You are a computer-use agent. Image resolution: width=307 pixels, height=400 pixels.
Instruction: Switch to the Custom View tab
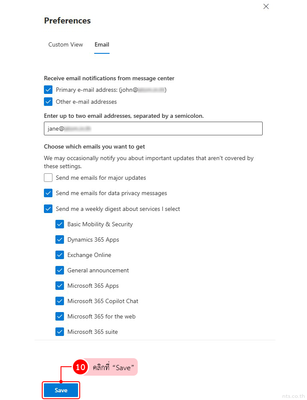point(66,44)
